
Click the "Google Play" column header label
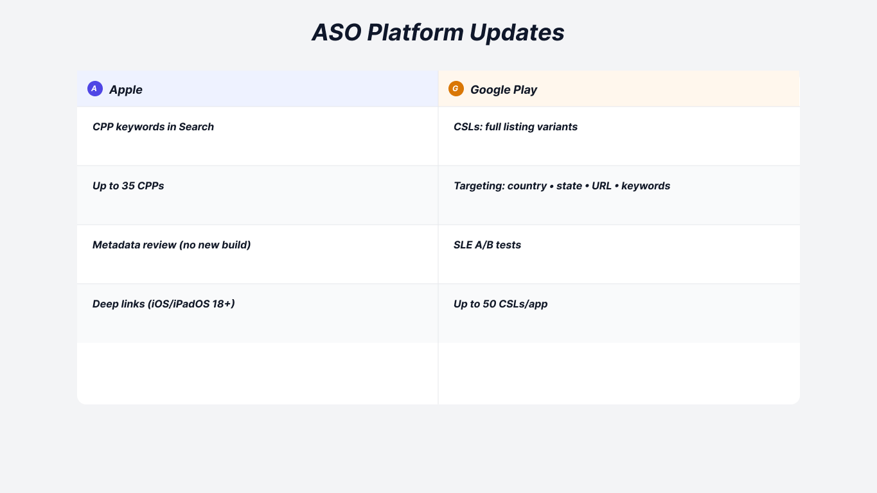[503, 90]
